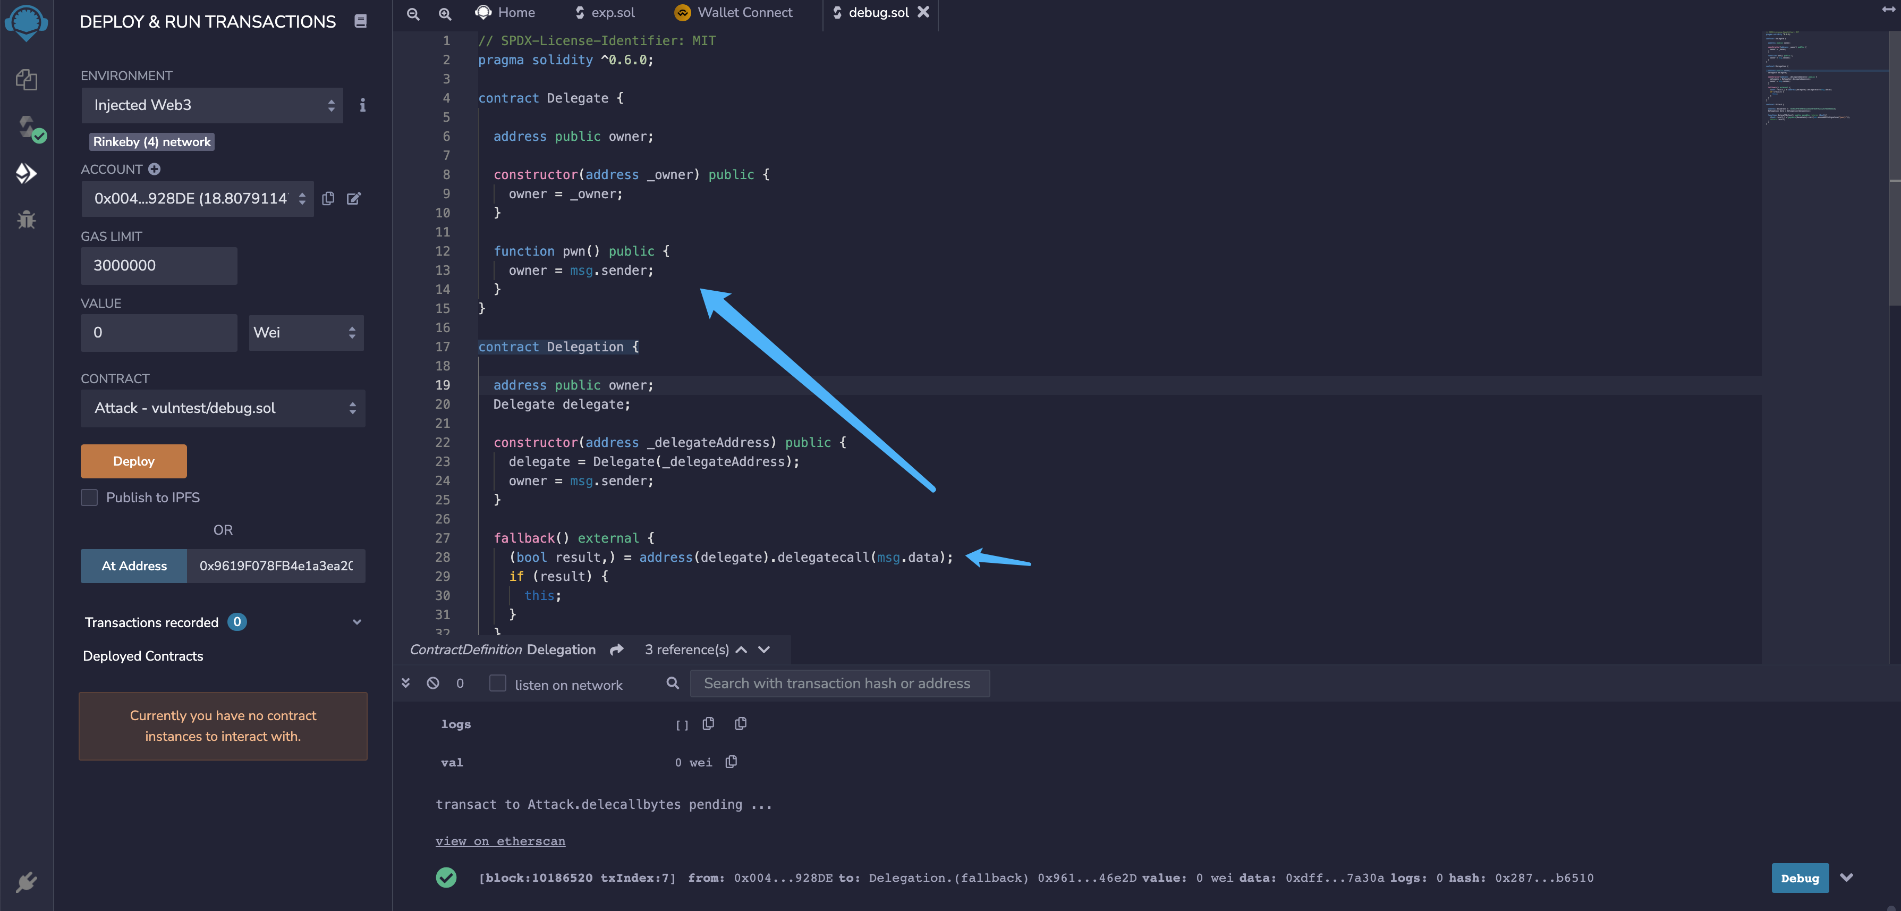Click the zoom in magnifier icon
The width and height of the screenshot is (1901, 911).
point(445,13)
